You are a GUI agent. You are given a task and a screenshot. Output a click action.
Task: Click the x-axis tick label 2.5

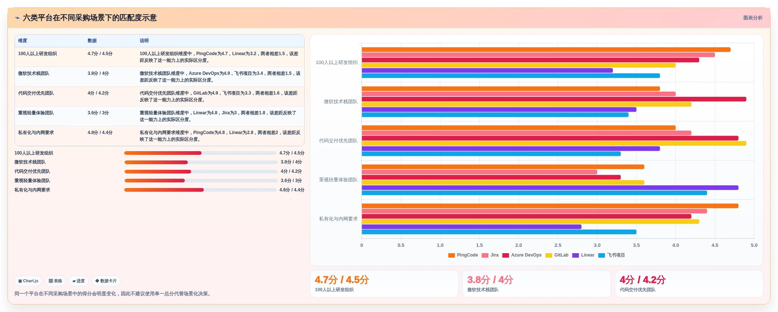[x=558, y=245]
